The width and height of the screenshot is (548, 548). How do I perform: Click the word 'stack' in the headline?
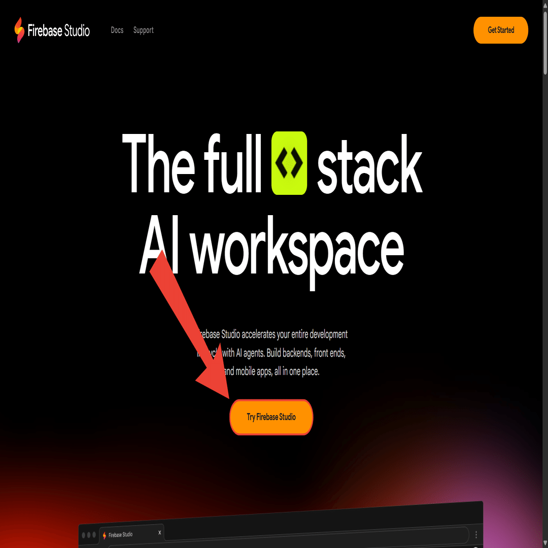(x=370, y=164)
